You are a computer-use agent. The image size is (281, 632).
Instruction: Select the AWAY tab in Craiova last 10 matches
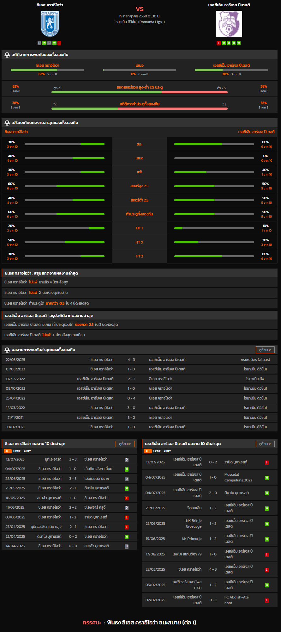coord(27,451)
